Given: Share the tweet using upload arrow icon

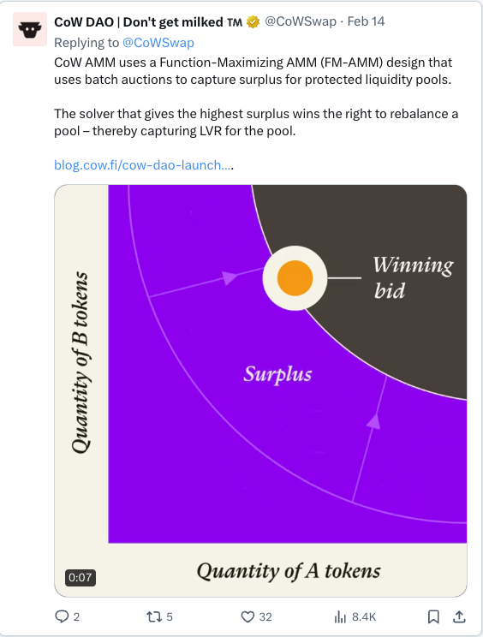Looking at the screenshot, I should [x=459, y=616].
